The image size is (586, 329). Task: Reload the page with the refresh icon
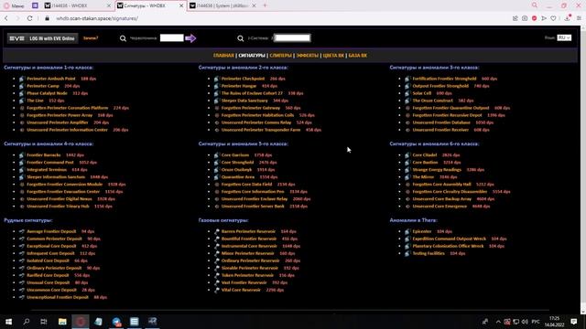29,18
